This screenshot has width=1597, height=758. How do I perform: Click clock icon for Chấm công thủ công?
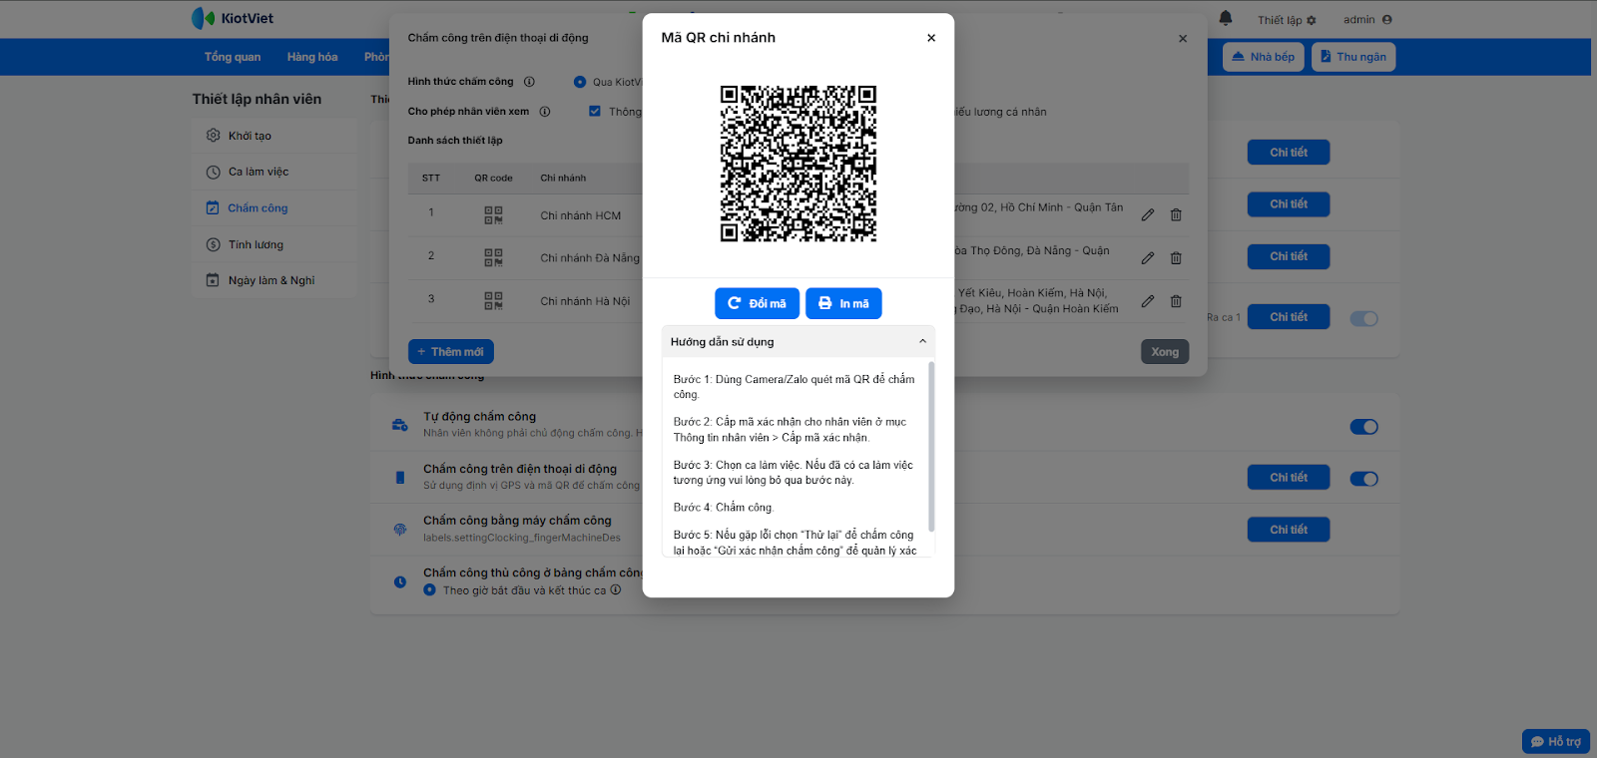point(400,581)
